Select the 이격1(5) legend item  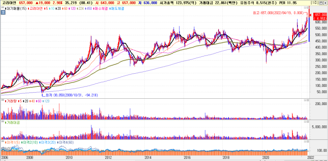click(12, 142)
